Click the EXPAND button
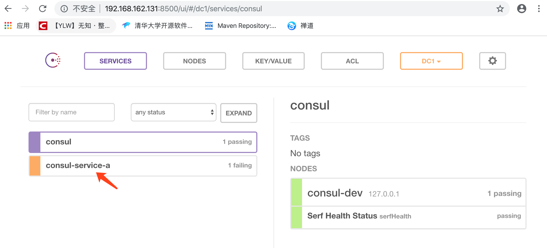 239,113
